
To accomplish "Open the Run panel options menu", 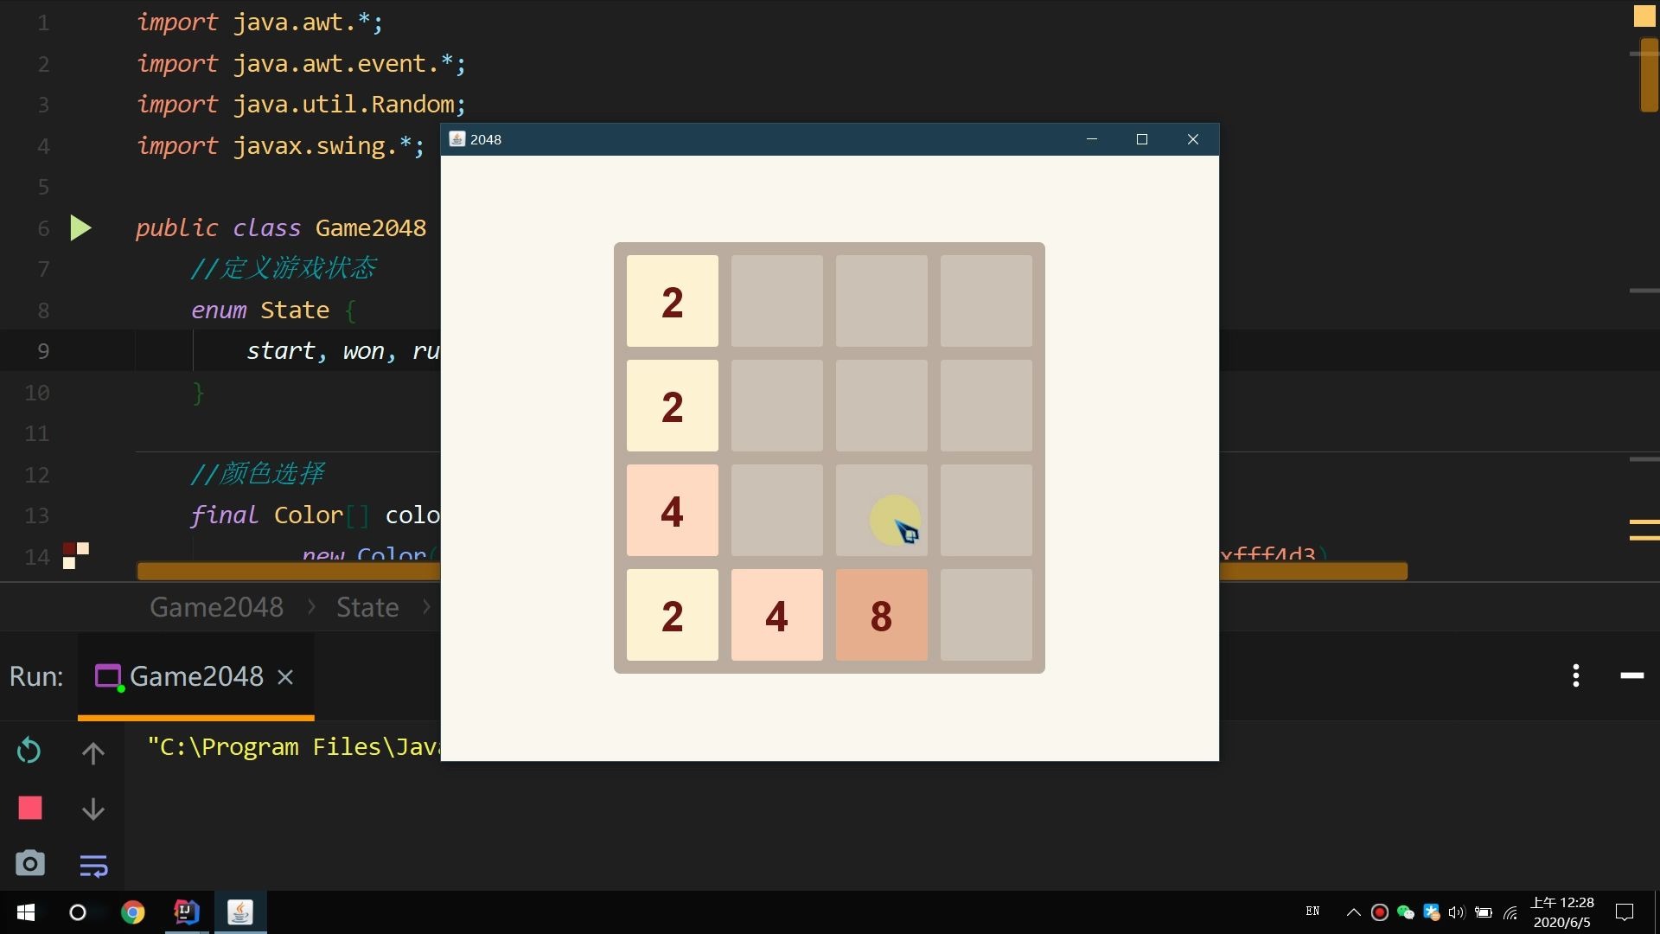I will 1575,675.
